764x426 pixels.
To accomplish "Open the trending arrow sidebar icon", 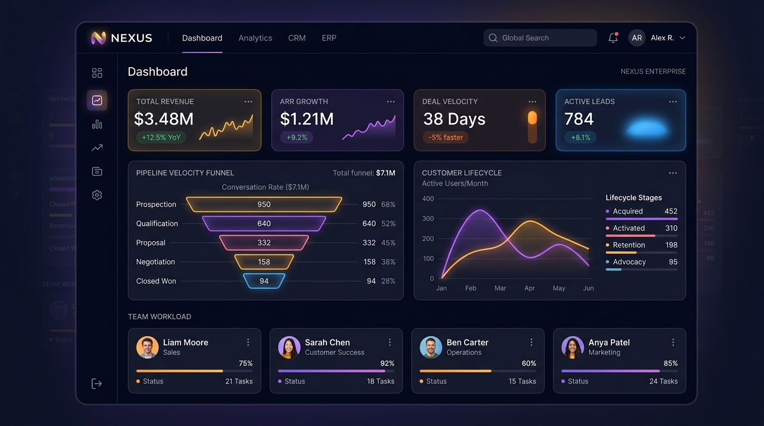I will (x=97, y=148).
